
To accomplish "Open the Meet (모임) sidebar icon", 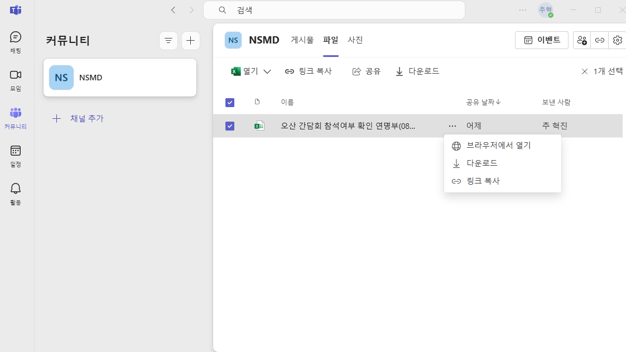I will click(x=16, y=80).
